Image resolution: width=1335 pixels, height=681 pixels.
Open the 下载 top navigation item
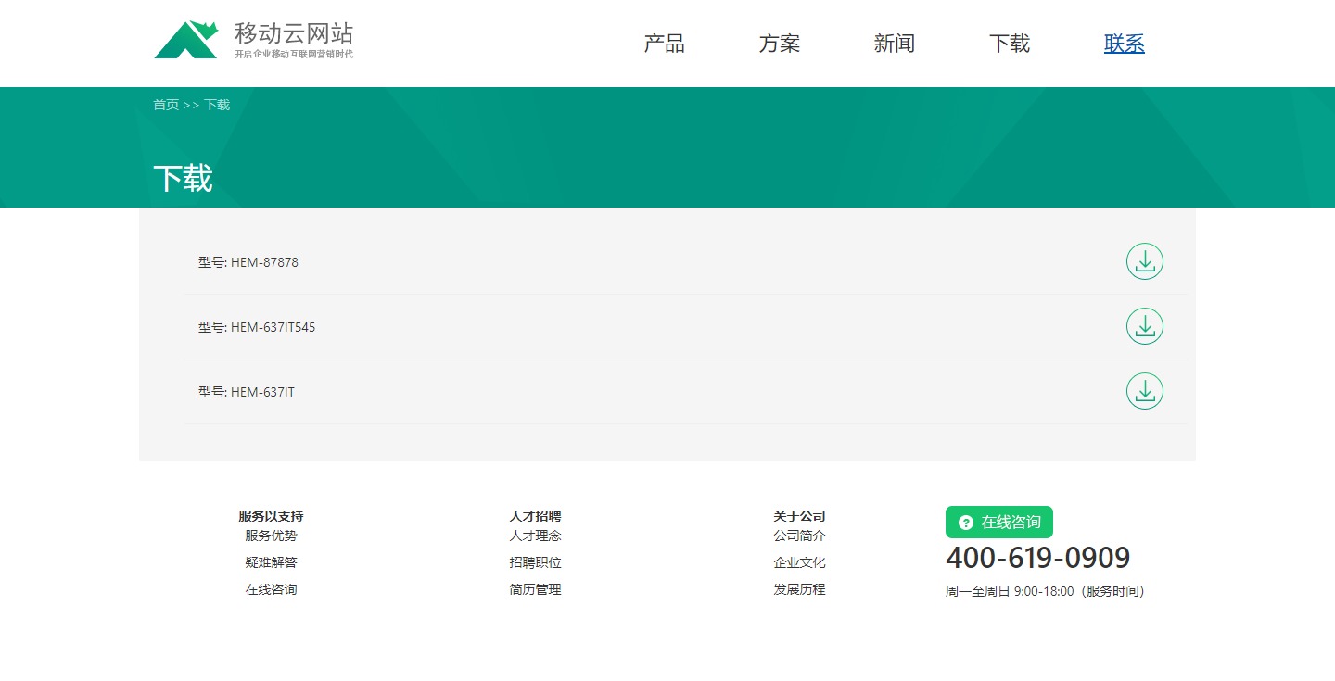click(x=1009, y=44)
